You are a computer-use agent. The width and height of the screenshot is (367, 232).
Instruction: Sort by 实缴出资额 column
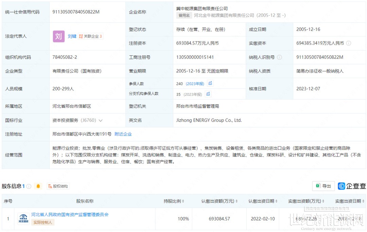[306, 201]
